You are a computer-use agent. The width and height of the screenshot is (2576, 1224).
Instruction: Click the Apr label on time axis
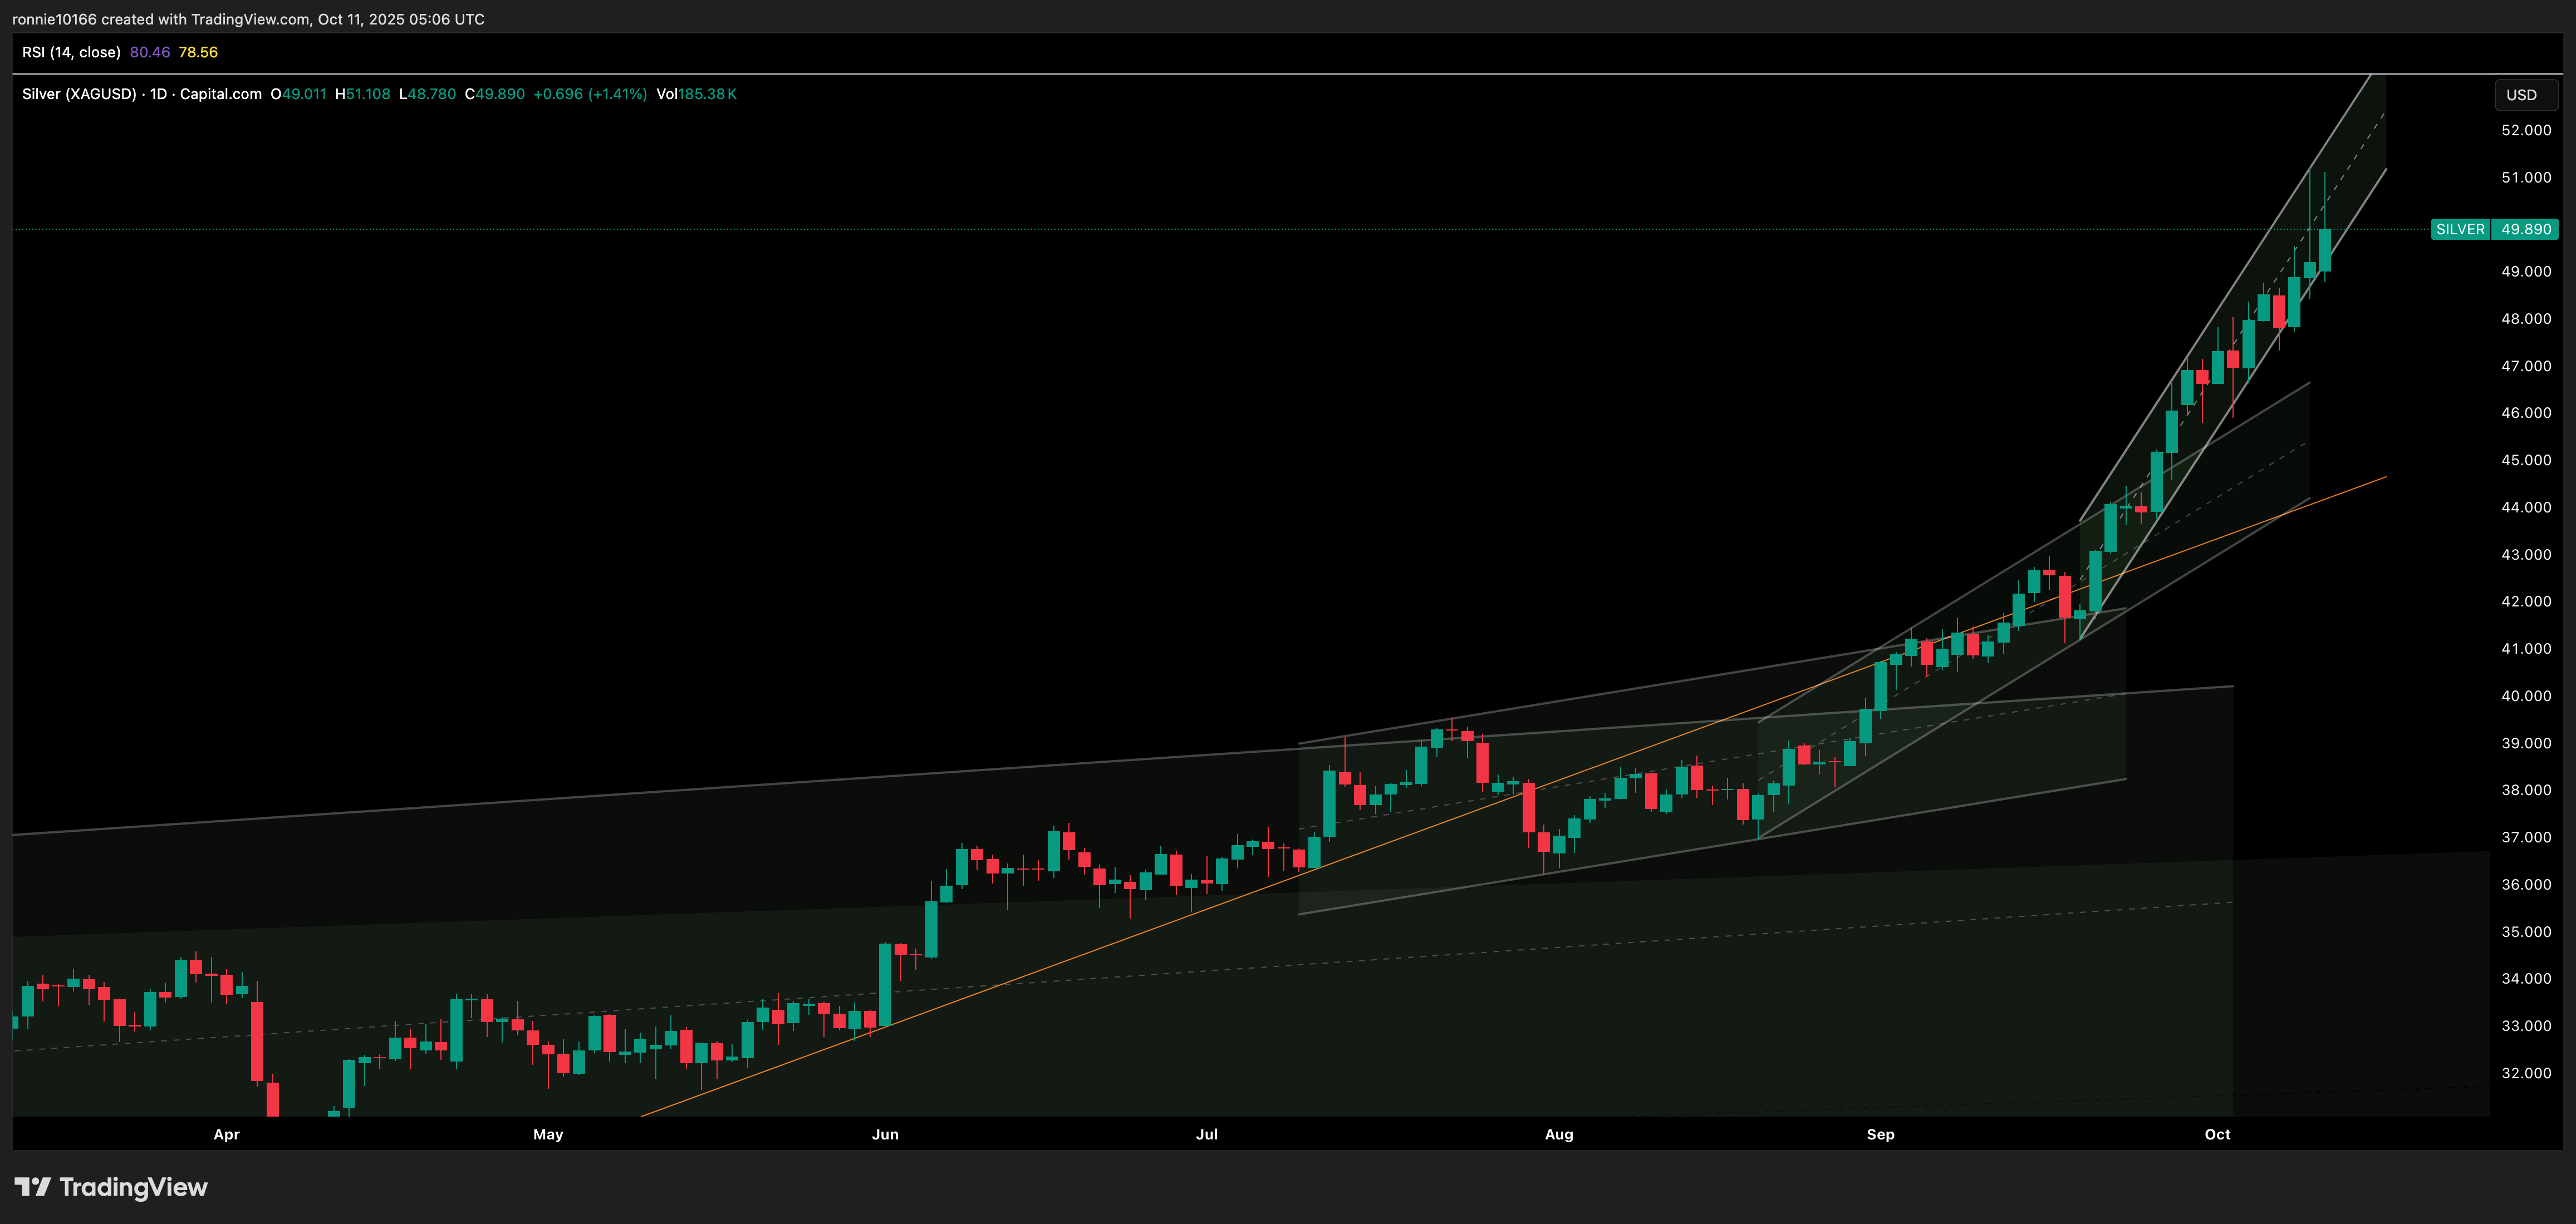(226, 1134)
